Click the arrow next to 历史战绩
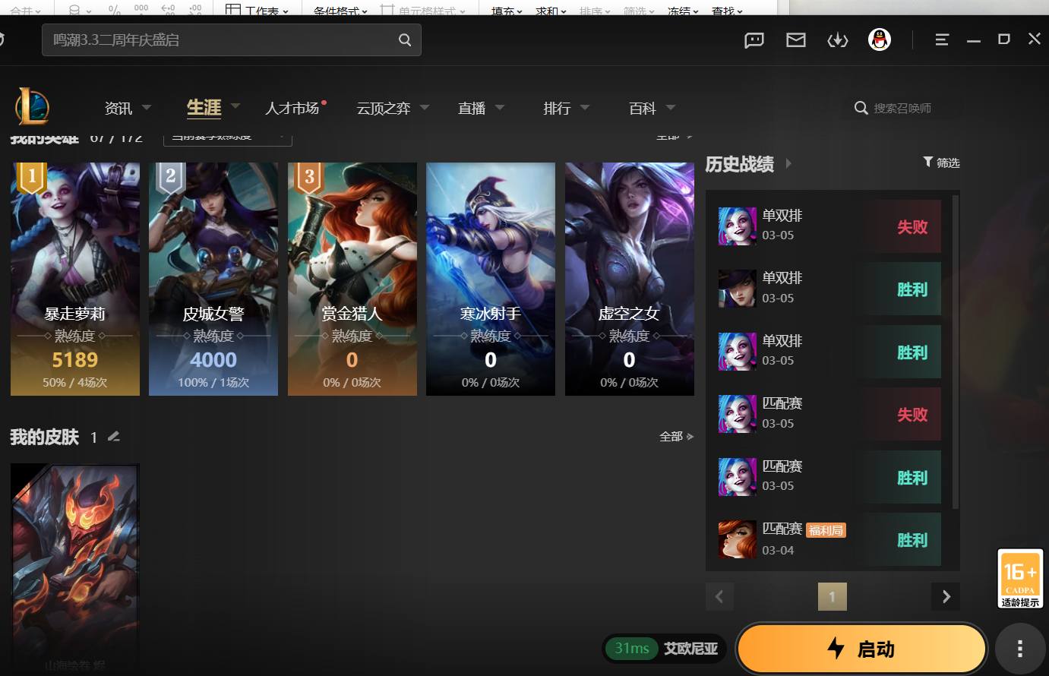 (x=788, y=163)
